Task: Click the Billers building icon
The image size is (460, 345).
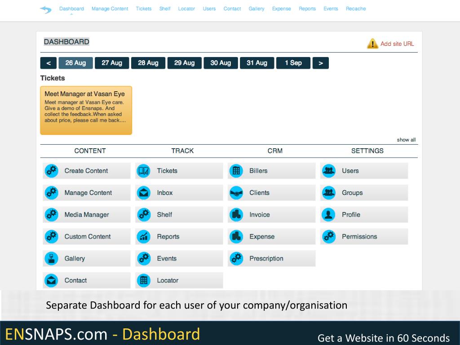Action: click(236, 171)
